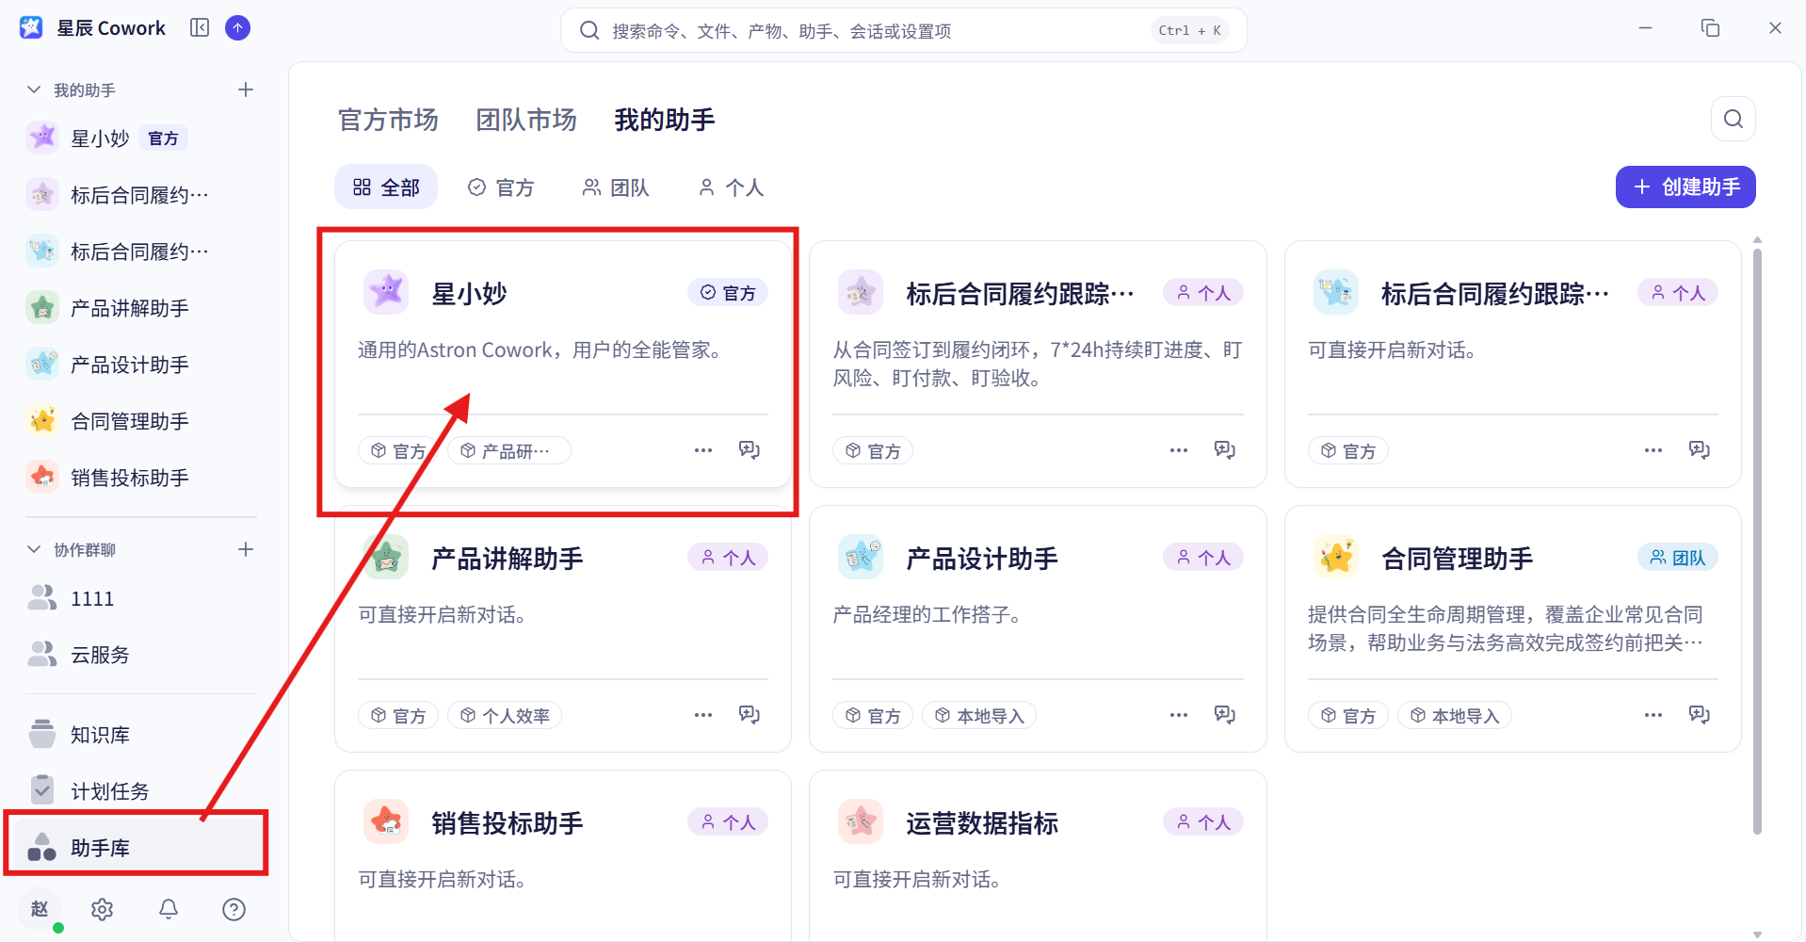Open 合同管理助手 in the sidebar list
This screenshot has height=942, width=1806.
tap(141, 421)
